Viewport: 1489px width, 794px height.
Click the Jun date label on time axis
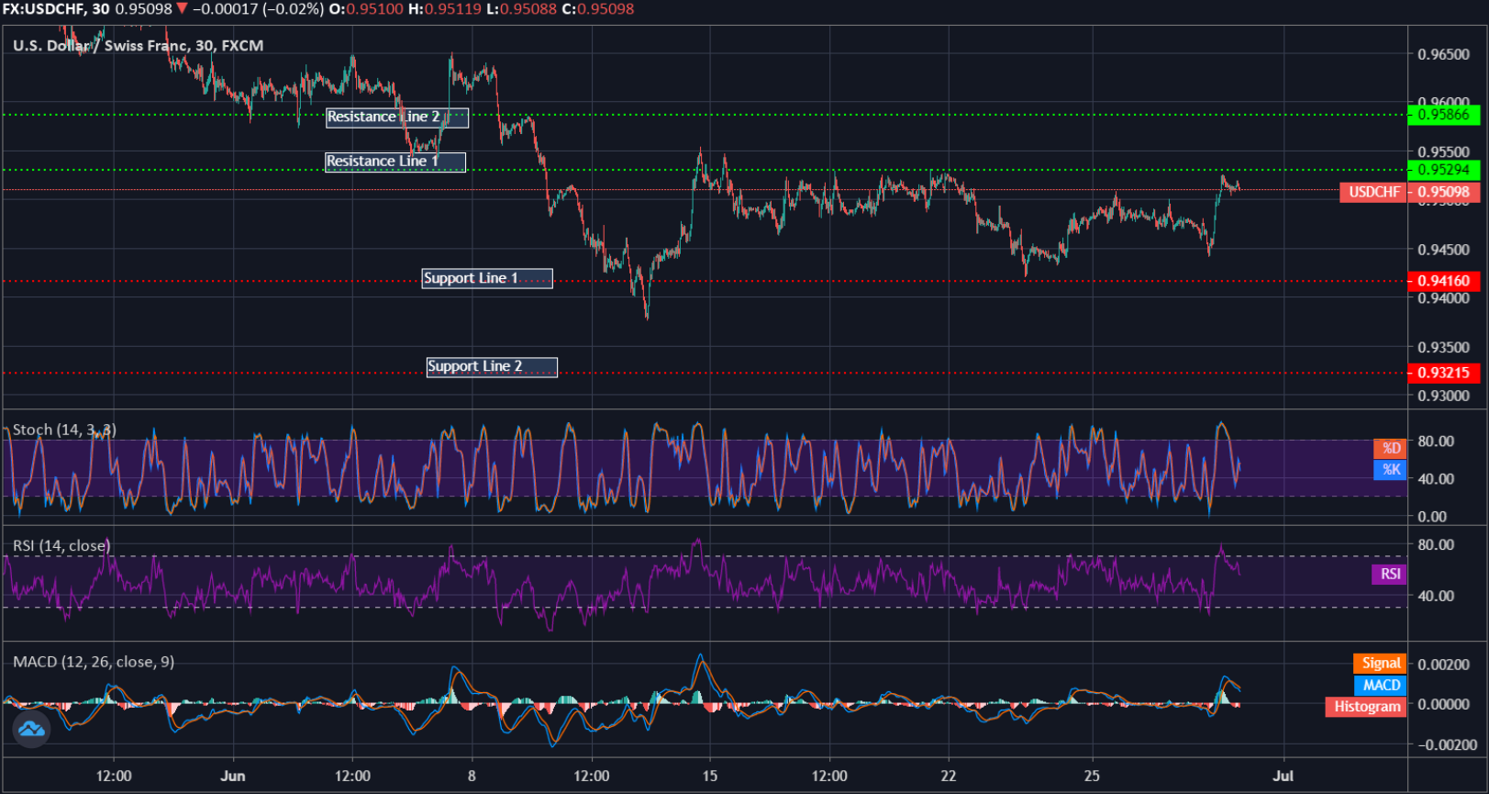233,776
